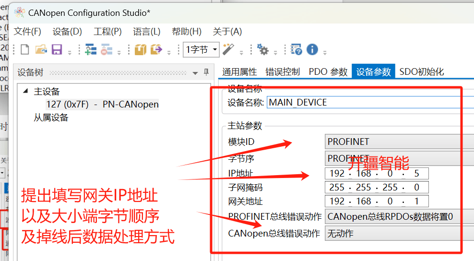
Task: Click the 模块ID label
Action: pyautogui.click(x=241, y=142)
